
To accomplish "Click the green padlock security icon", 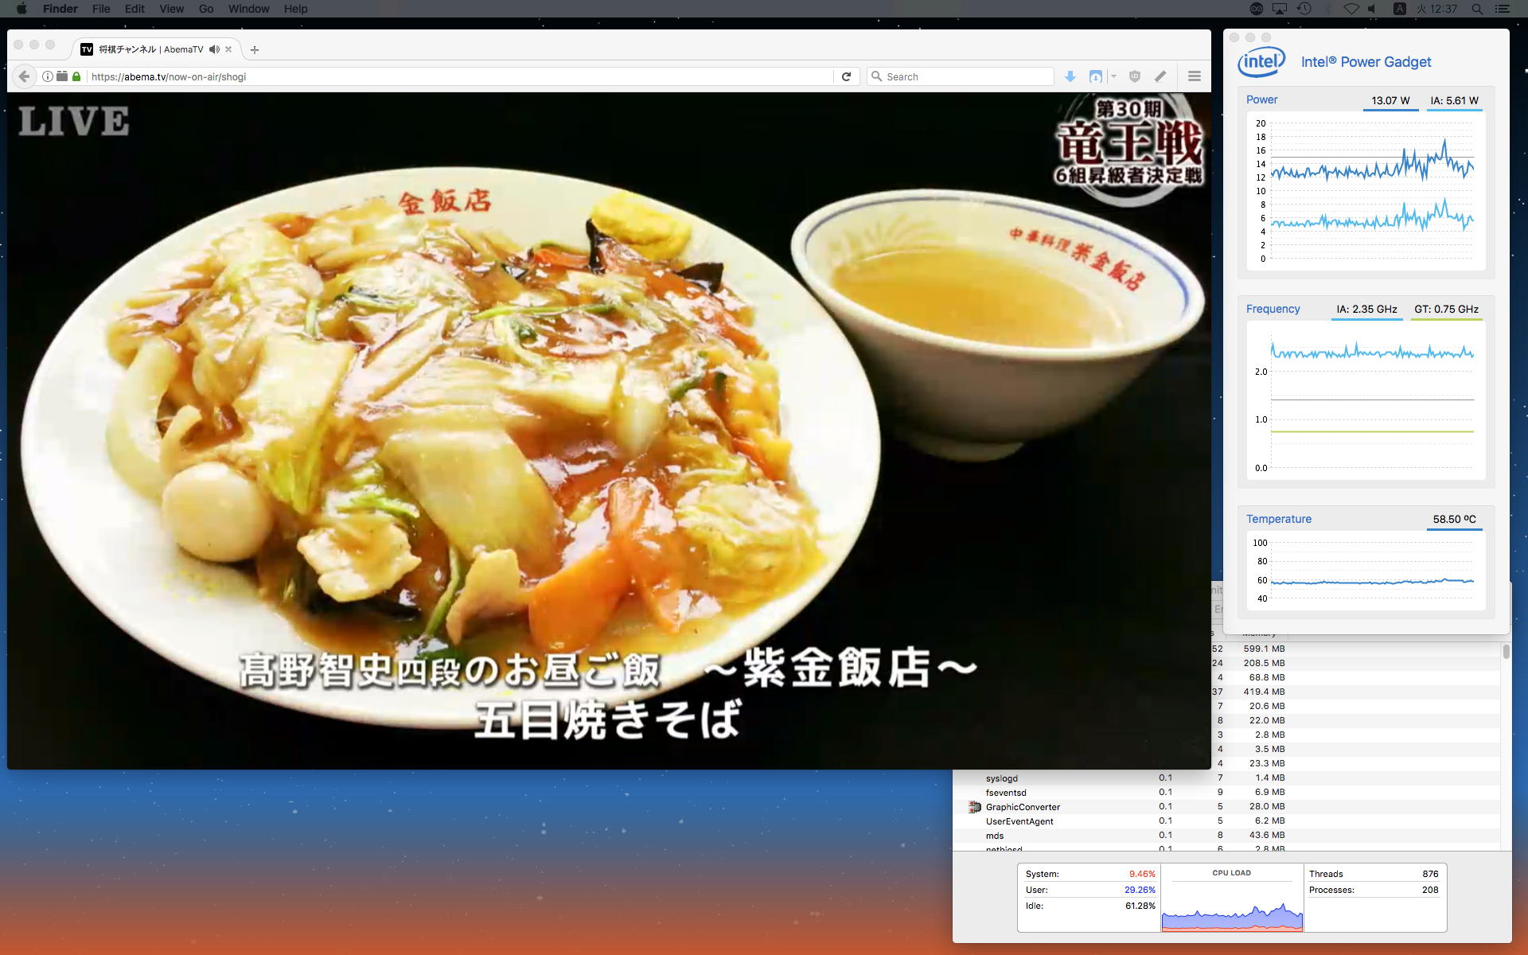I will [76, 76].
